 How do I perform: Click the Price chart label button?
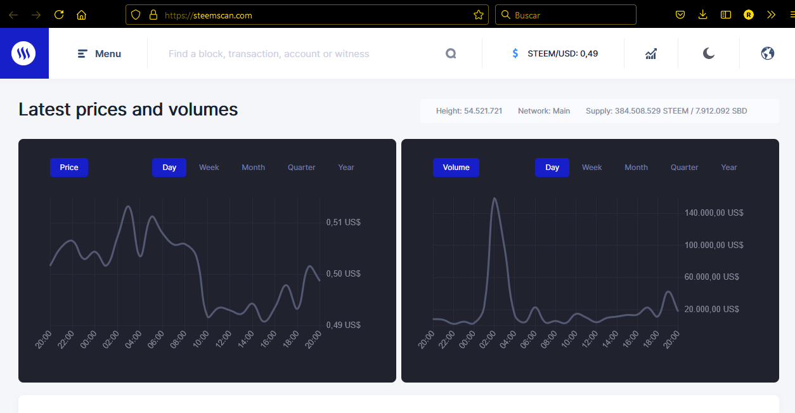69,167
